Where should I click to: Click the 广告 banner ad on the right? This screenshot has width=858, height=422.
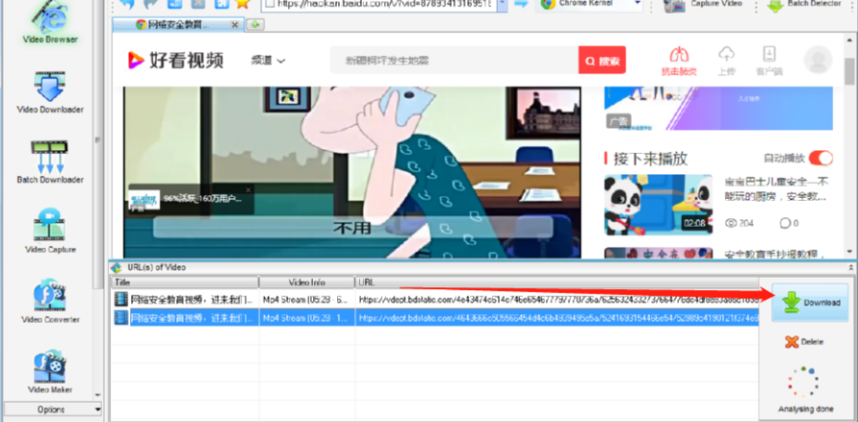718,108
